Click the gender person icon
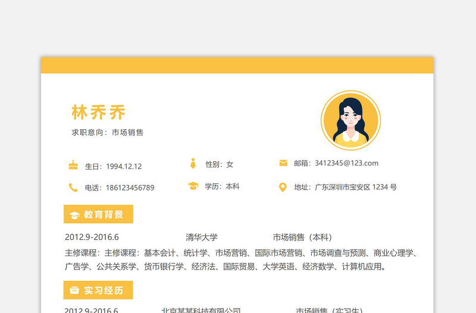 pos(193,163)
